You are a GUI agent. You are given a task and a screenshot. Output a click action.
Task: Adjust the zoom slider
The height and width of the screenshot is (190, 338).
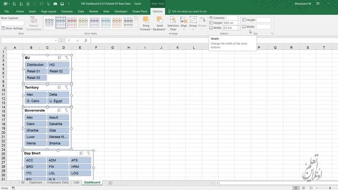point(330,188)
